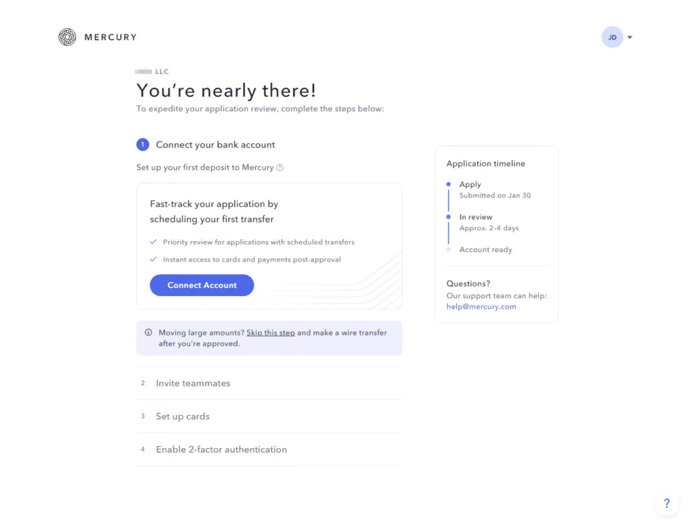This screenshot has width=695, height=527.
Task: Expand the Invite teammates step
Action: click(193, 383)
